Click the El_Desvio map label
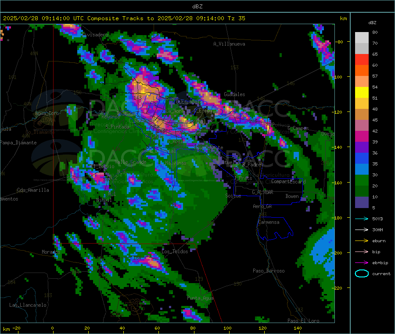 click(102, 166)
